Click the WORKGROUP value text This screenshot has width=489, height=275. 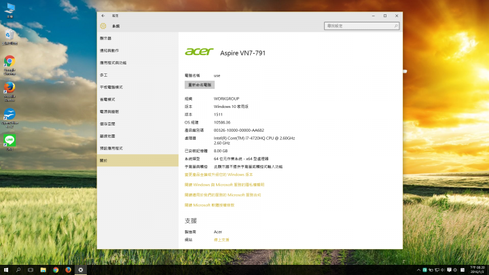tap(226, 98)
